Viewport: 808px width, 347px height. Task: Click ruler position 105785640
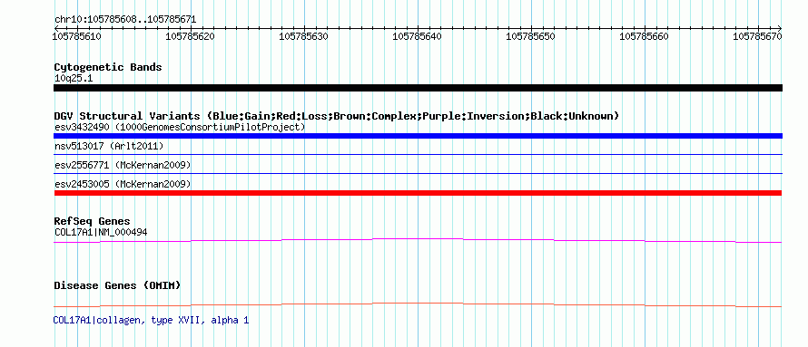coord(418,36)
